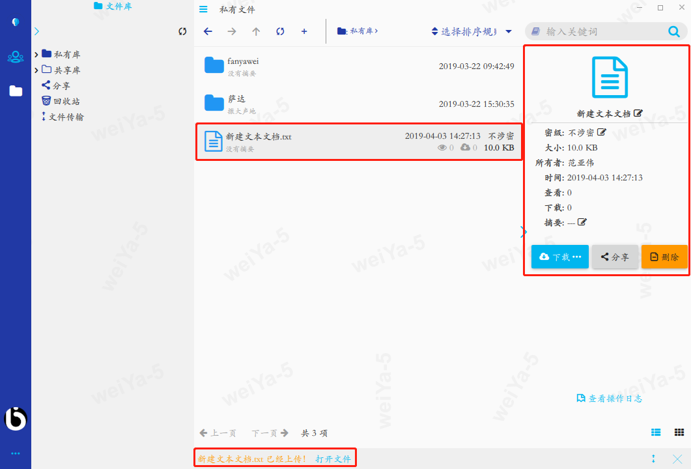Click the orange 删除 delete button
The width and height of the screenshot is (691, 469).
pyautogui.click(x=664, y=257)
